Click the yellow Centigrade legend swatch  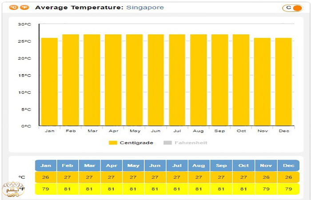point(113,143)
